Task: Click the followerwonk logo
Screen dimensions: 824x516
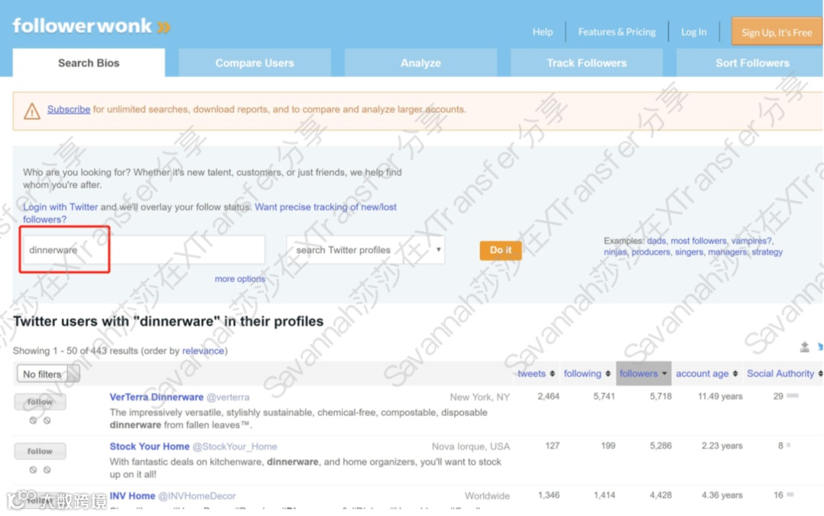Action: 92,26
